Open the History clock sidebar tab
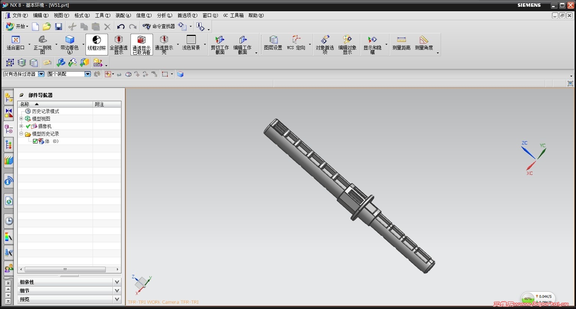 click(9, 221)
